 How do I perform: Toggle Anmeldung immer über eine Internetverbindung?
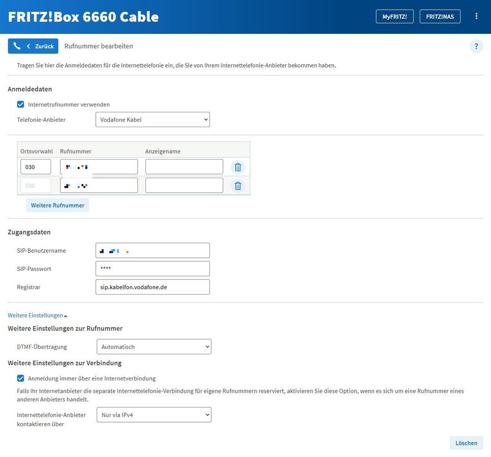tap(21, 378)
